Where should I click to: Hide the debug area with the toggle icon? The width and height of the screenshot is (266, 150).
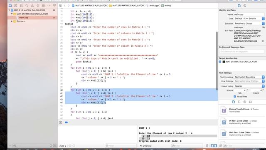(61, 122)
